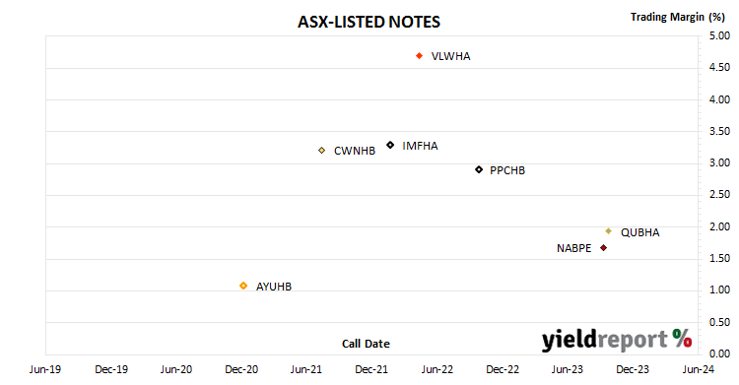Select the PPCHB data point diamond
Screen dimensions: 739x385
point(479,169)
